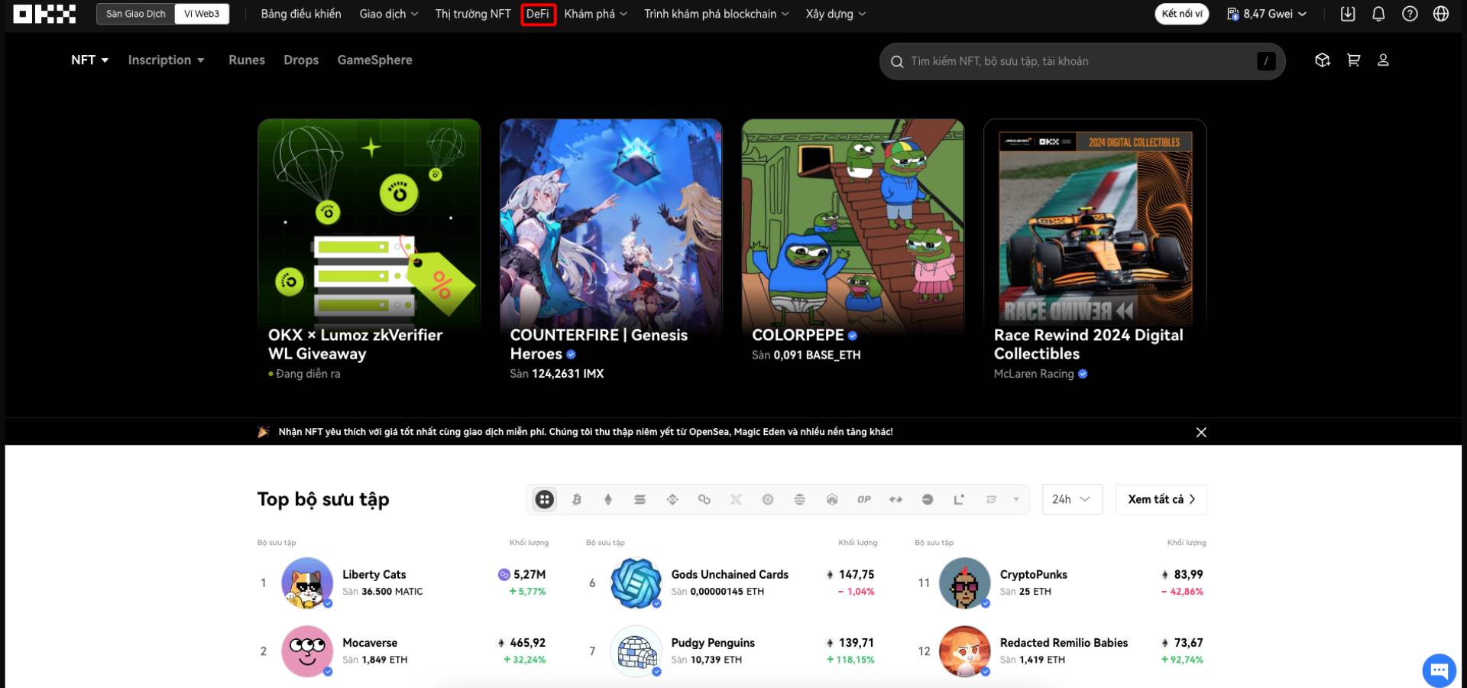
Task: Switch to Ví Web3 mode
Action: click(x=202, y=14)
